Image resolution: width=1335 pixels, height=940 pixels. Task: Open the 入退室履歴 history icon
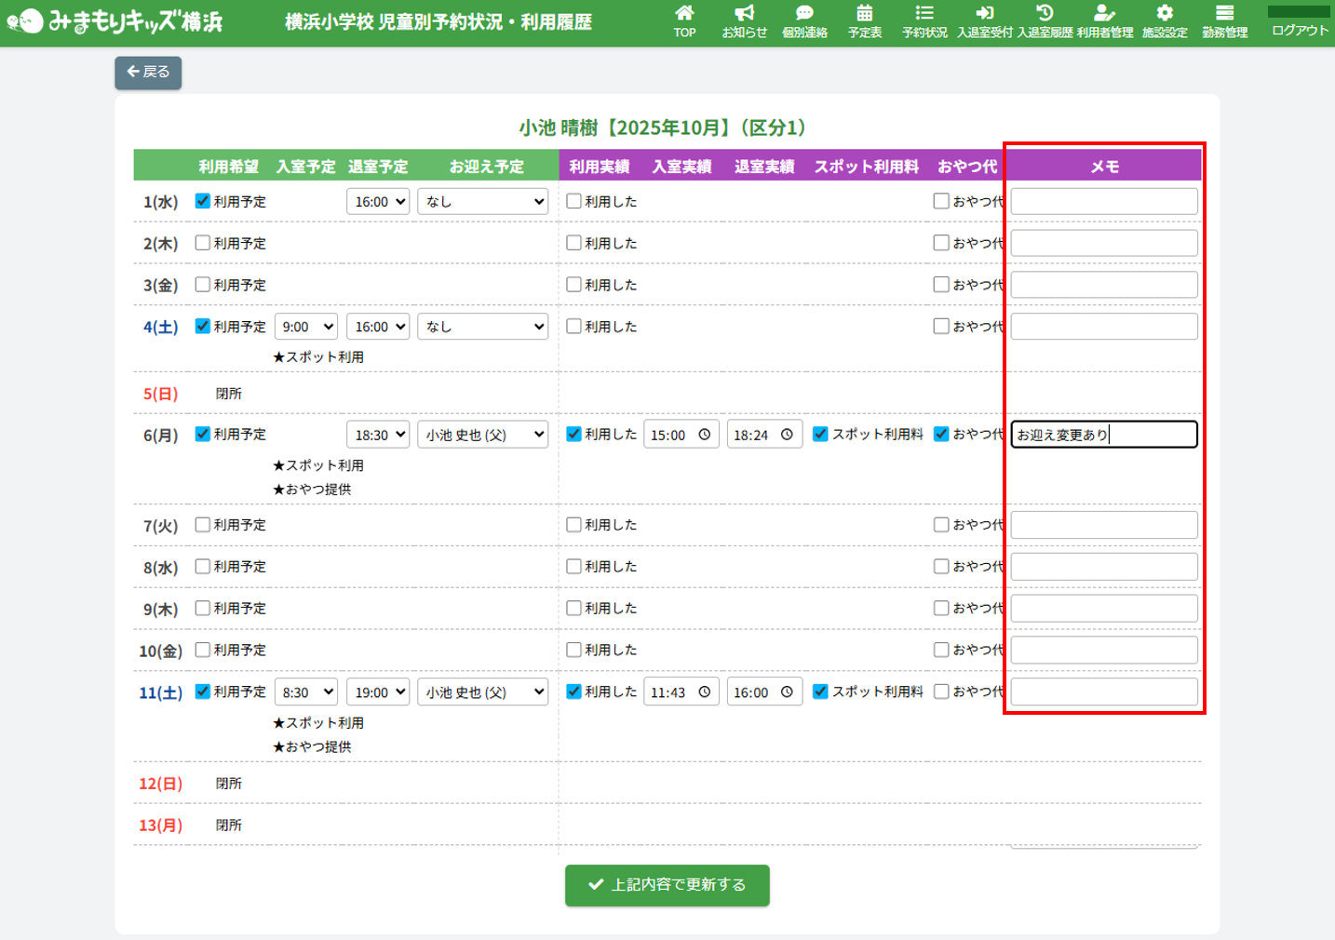[1045, 20]
